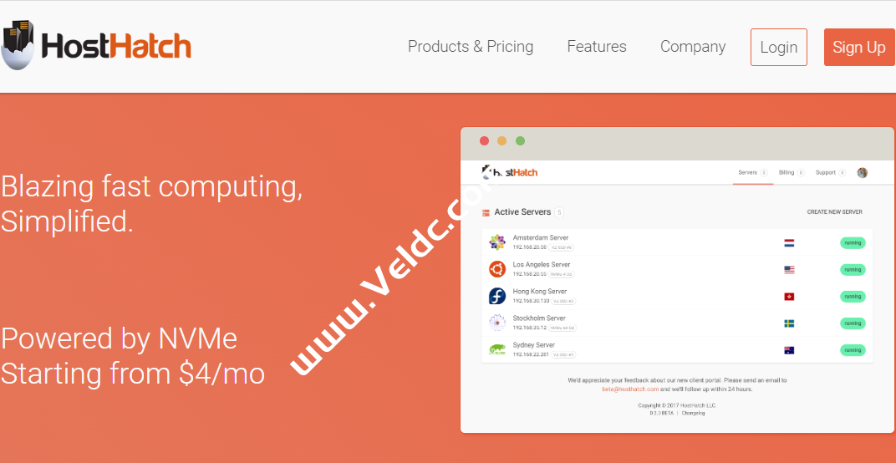Select the Amsterdam Server name
This screenshot has height=463, width=896.
coord(541,238)
